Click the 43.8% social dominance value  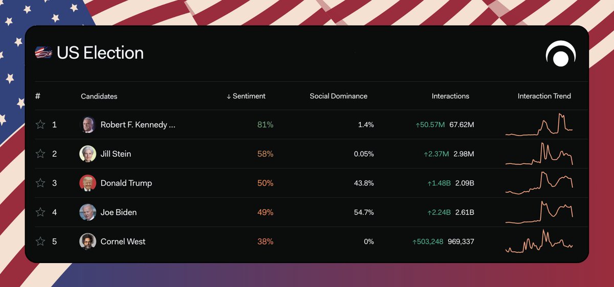coord(364,183)
